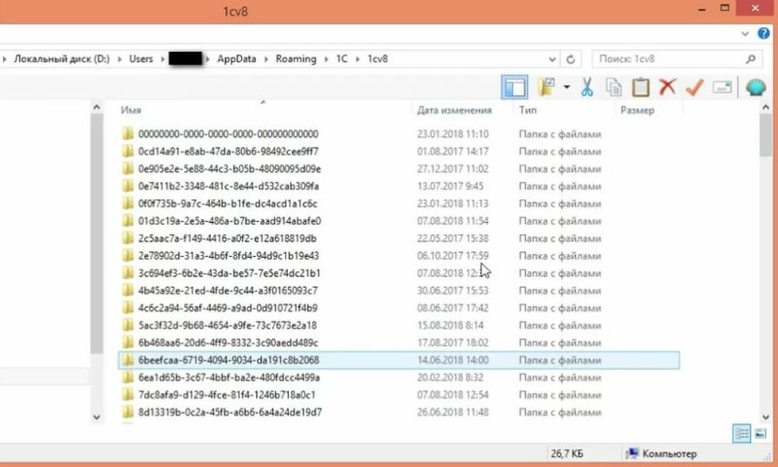Click the red Delete X icon
This screenshot has height=467, width=778.
pyautogui.click(x=667, y=87)
